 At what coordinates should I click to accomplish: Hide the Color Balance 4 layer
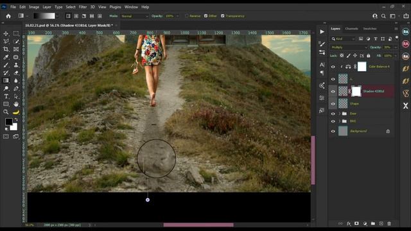[333, 67]
